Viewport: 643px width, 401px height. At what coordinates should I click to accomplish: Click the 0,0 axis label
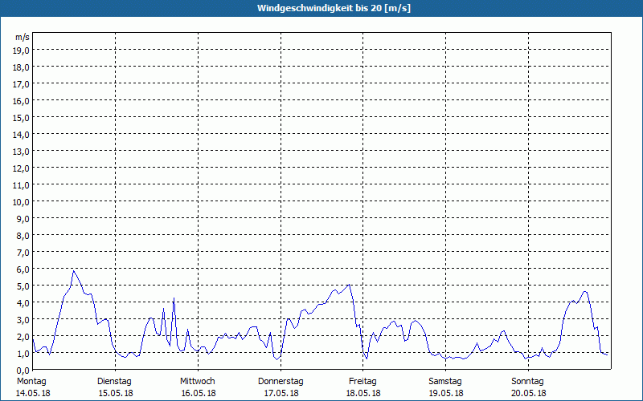pos(23,370)
